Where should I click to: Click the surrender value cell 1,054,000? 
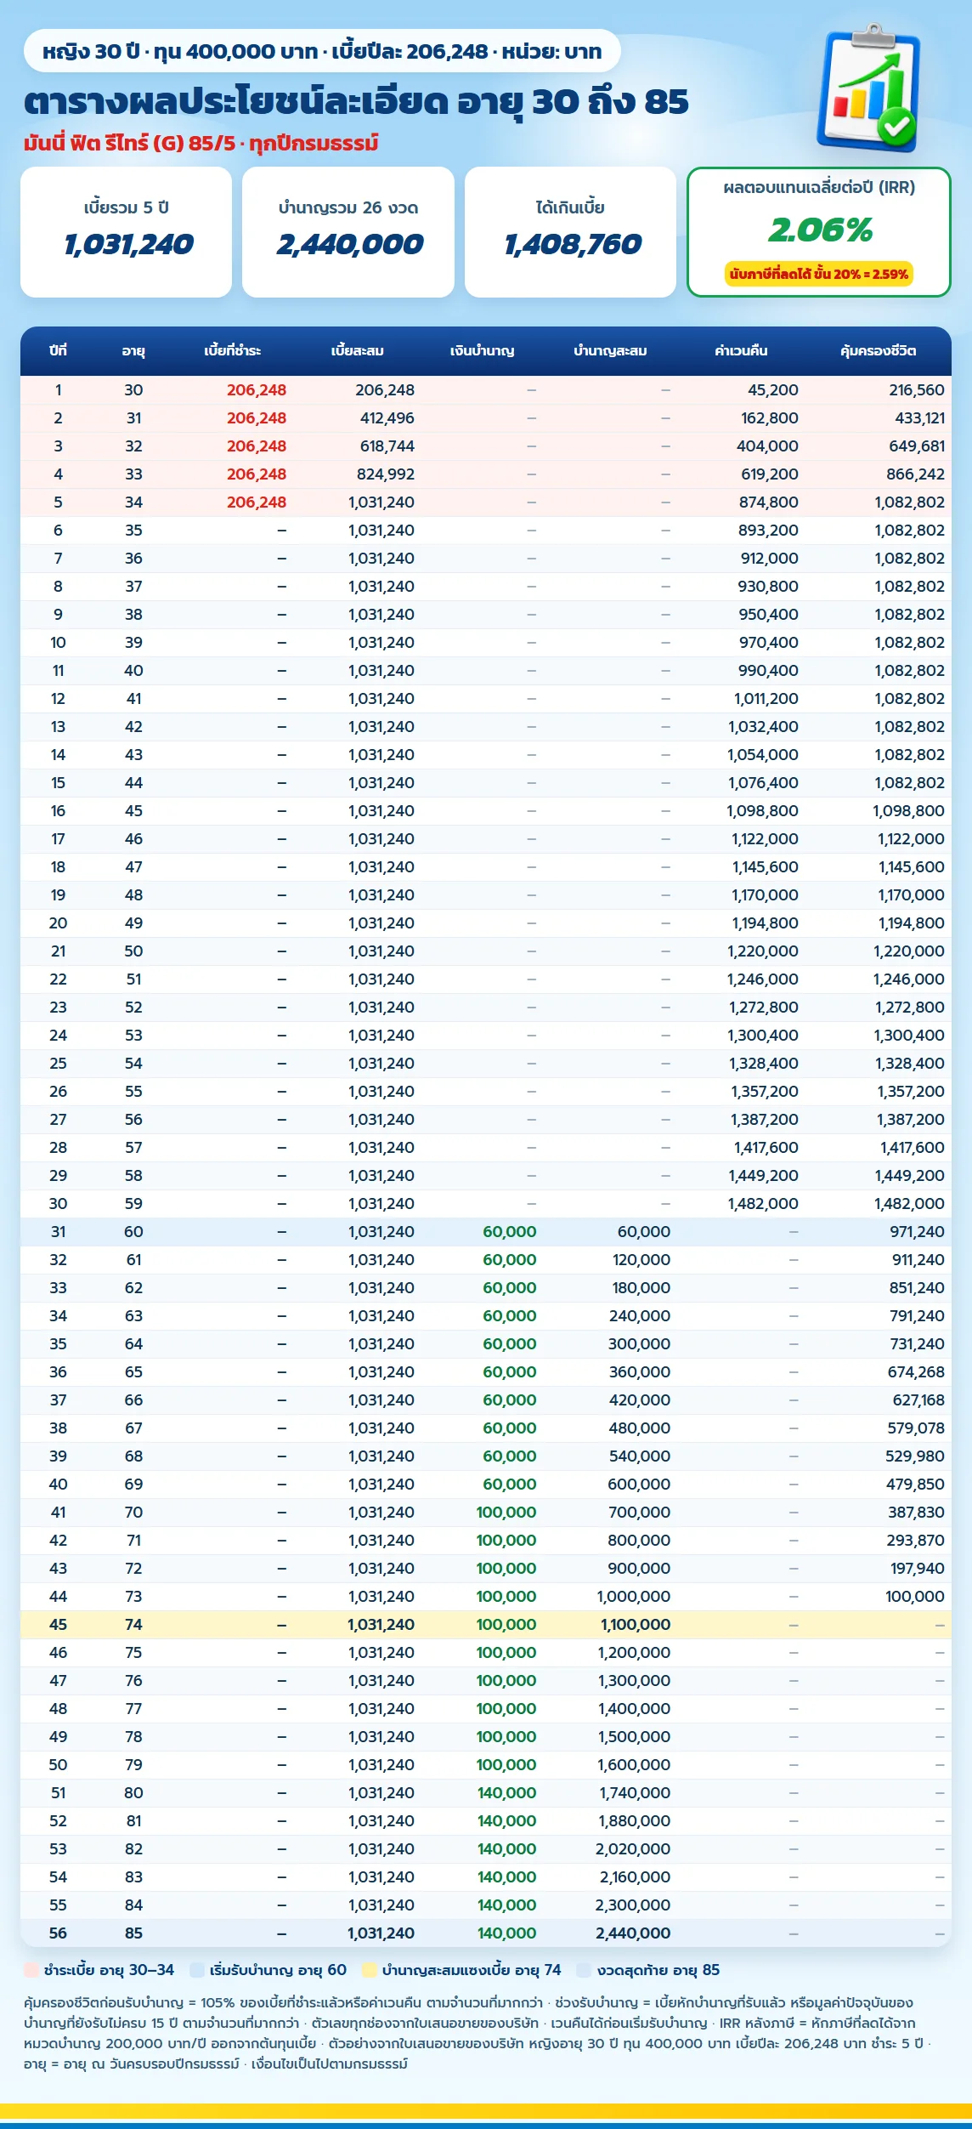(763, 755)
